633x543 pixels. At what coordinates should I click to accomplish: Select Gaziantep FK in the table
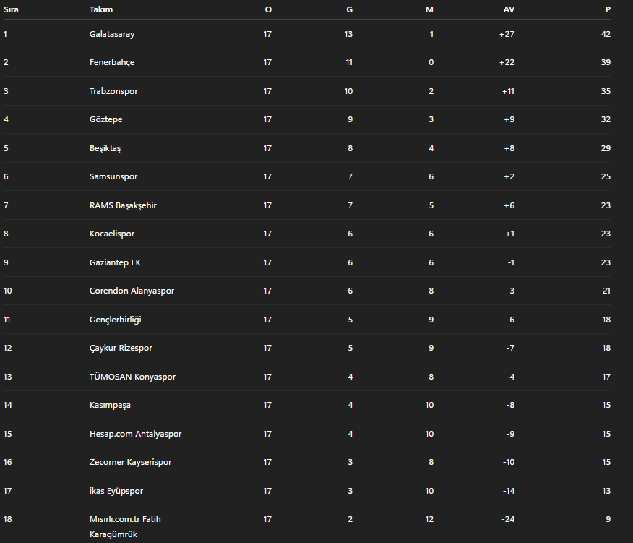110,262
